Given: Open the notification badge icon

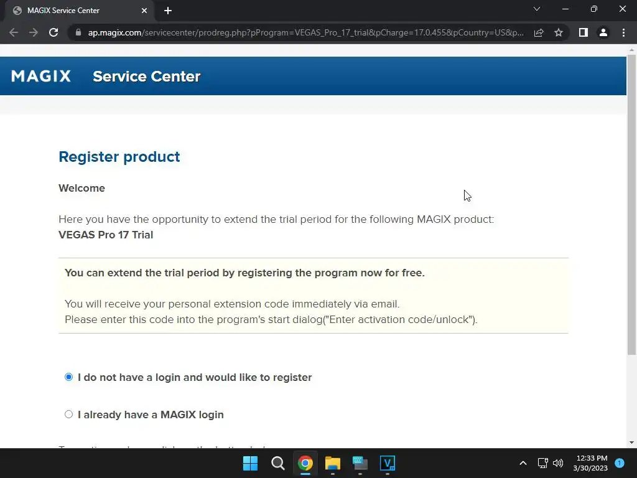Looking at the screenshot, I should pos(620,463).
